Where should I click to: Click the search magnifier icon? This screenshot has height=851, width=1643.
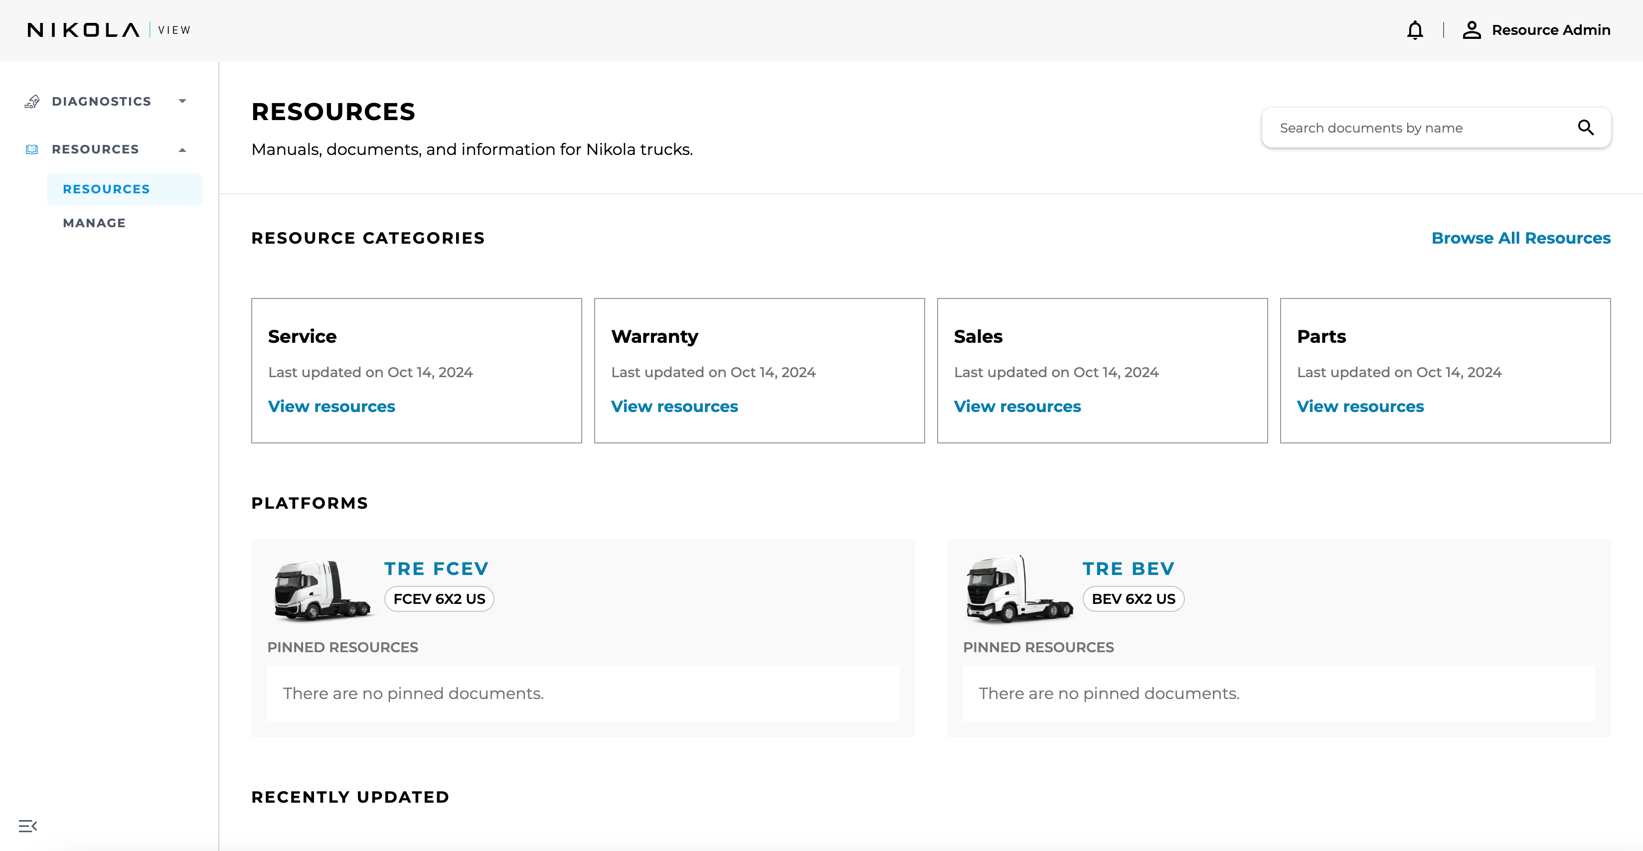(1586, 128)
